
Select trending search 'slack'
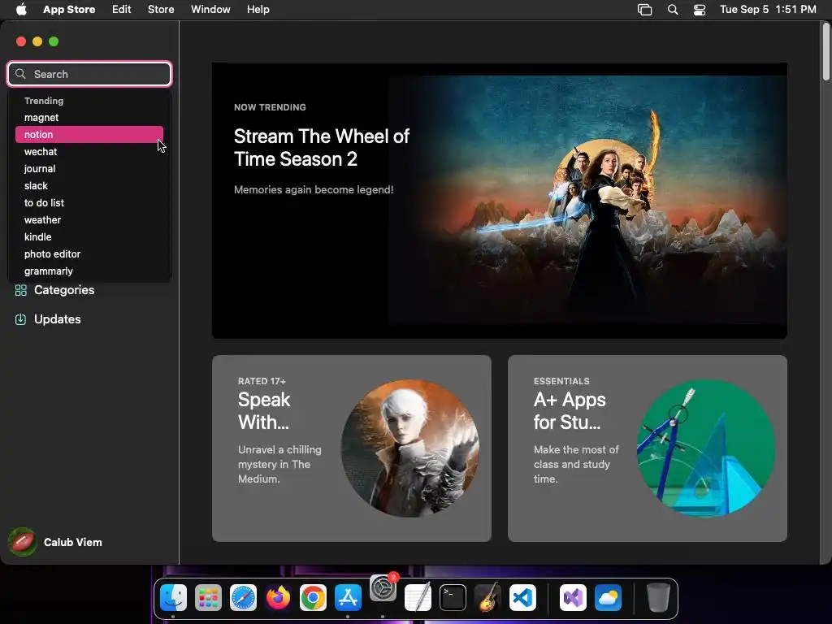pos(89,186)
